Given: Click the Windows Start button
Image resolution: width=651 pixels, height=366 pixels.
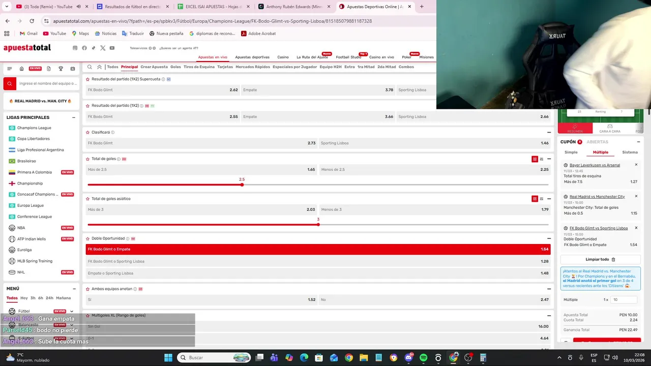Looking at the screenshot, I should pos(168,357).
